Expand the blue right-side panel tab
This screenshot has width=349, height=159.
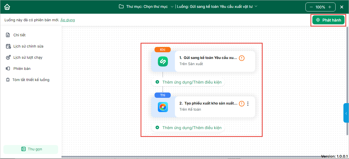tap(346, 113)
